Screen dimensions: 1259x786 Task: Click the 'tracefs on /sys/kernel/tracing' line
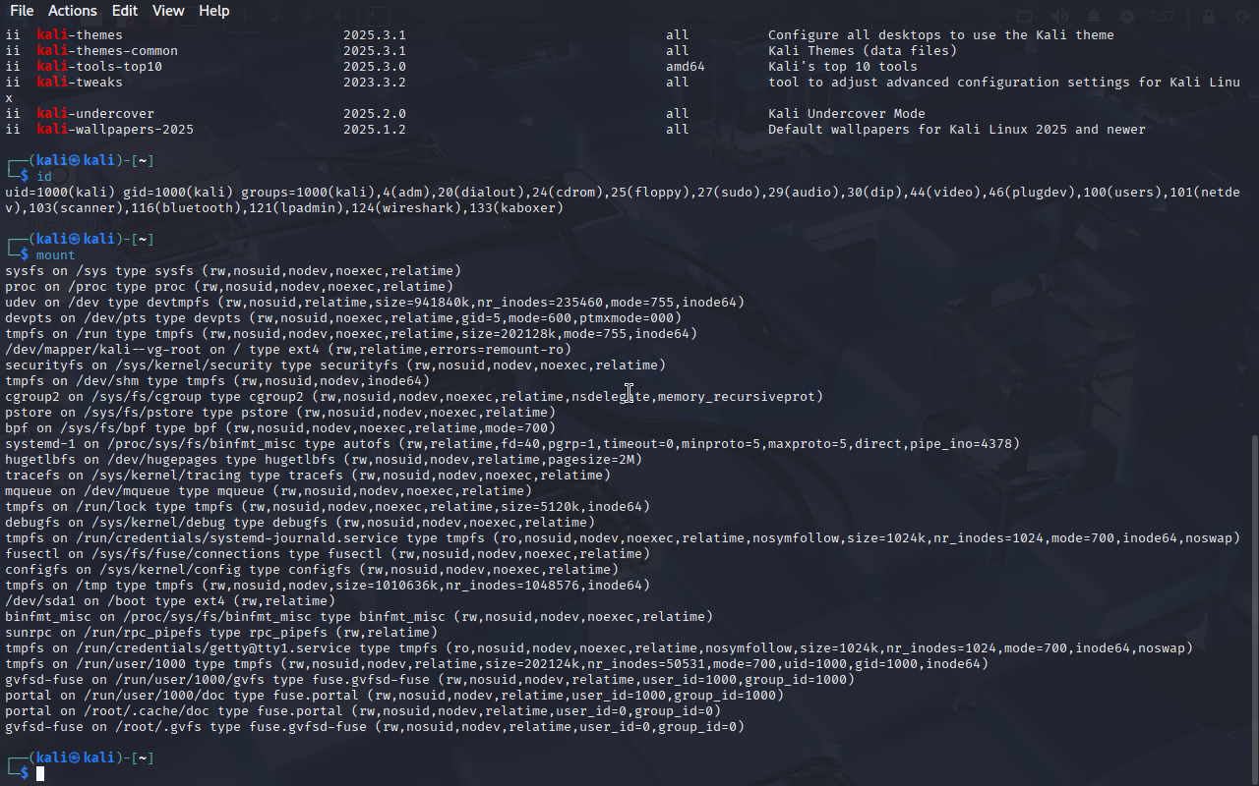(308, 476)
